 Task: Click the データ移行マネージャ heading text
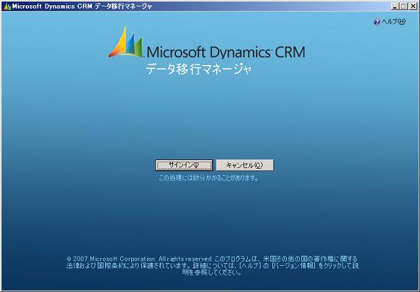[x=199, y=69]
